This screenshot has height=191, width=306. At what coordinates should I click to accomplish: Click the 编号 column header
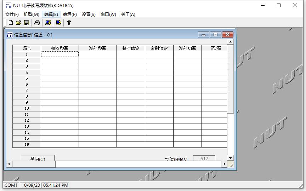click(x=27, y=48)
